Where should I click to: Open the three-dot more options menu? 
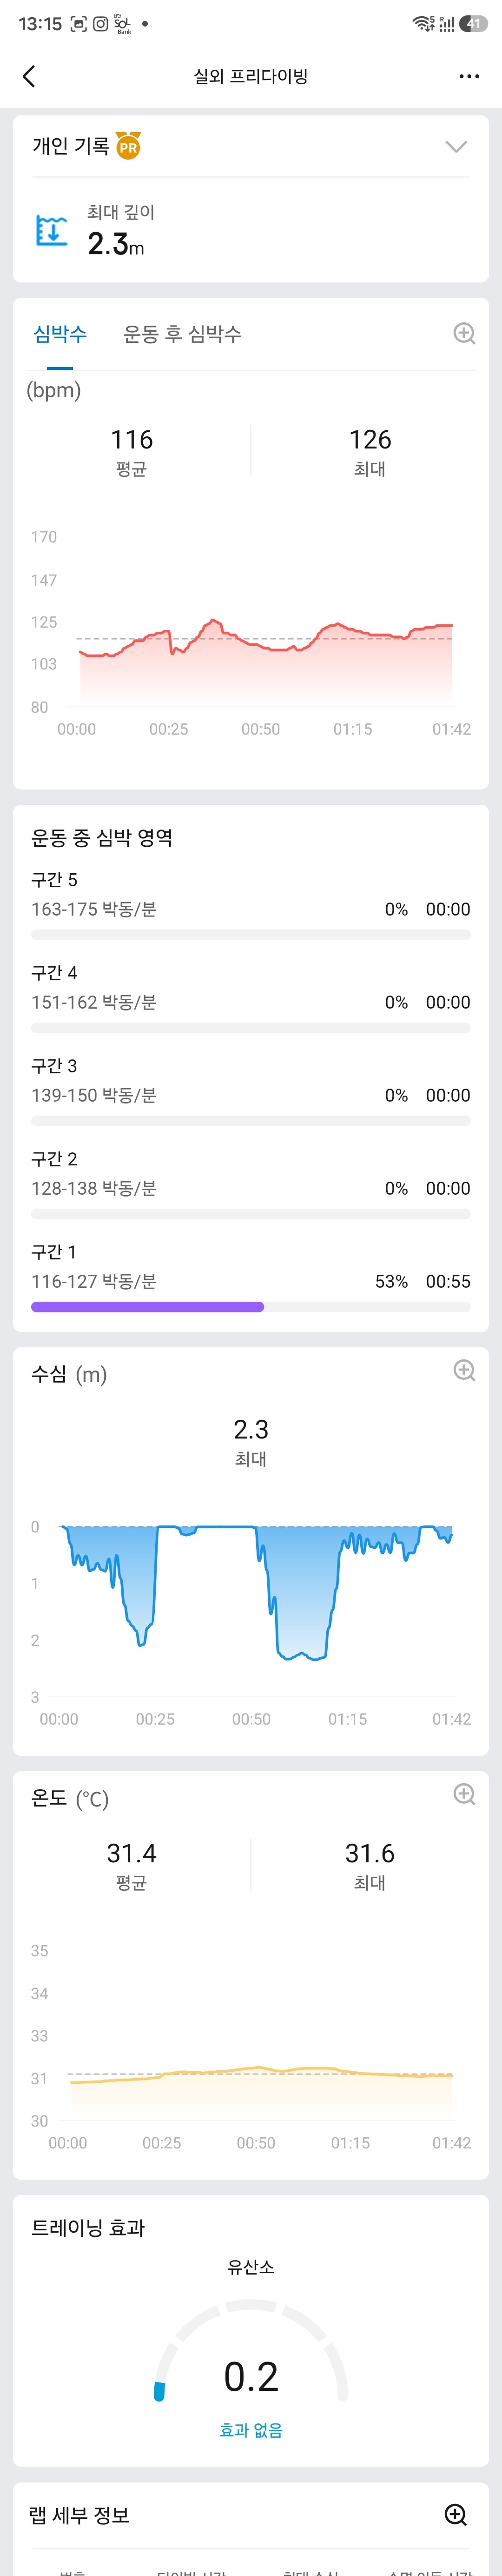click(469, 76)
